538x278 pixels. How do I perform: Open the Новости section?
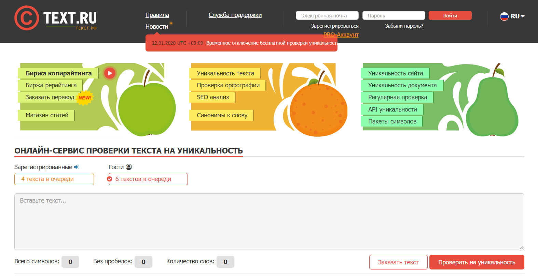(157, 27)
